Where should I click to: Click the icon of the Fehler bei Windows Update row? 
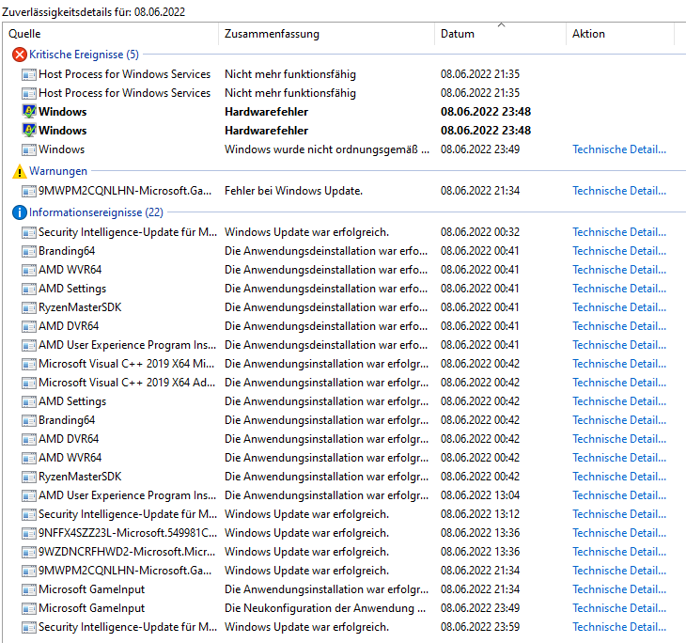point(29,191)
